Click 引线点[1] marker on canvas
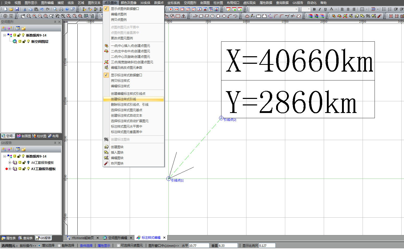 169,179
